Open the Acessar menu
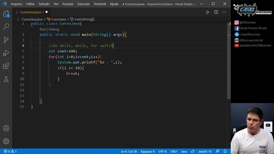 (x=68, y=4)
